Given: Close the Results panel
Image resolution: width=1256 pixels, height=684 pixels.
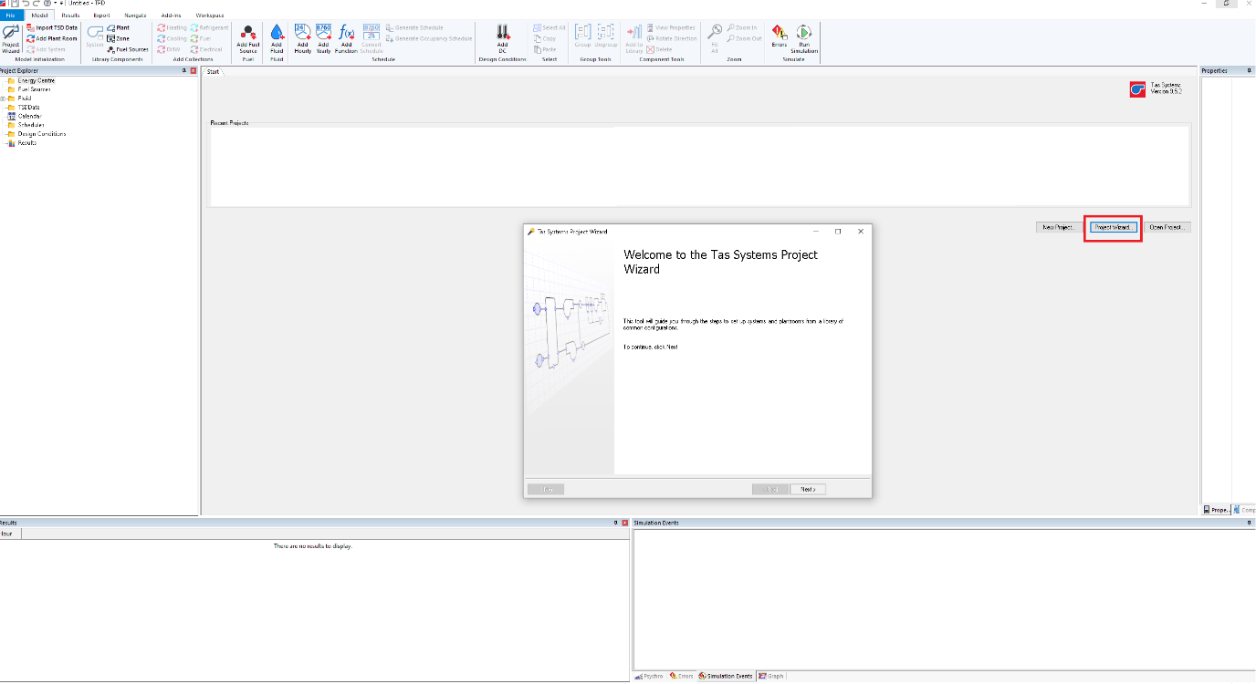Looking at the screenshot, I should point(623,523).
